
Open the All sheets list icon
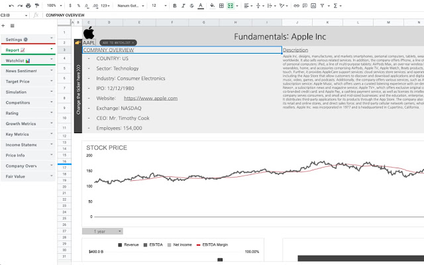(x=12, y=26)
